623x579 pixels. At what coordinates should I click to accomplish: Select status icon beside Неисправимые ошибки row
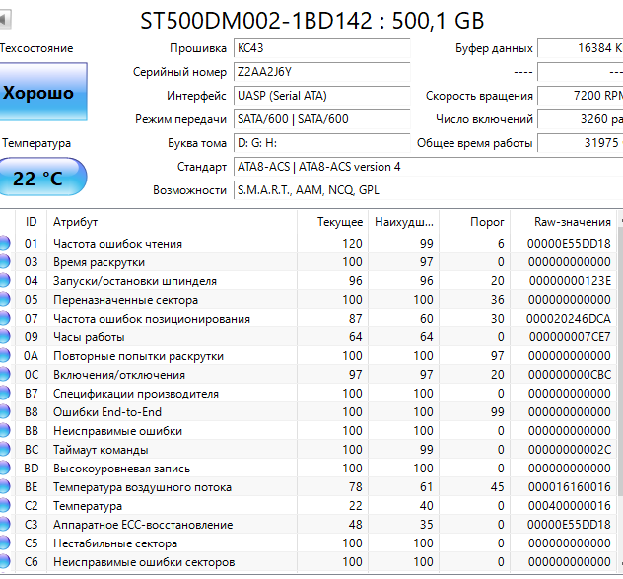[x=5, y=431]
